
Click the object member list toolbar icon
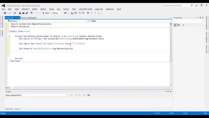72,13
